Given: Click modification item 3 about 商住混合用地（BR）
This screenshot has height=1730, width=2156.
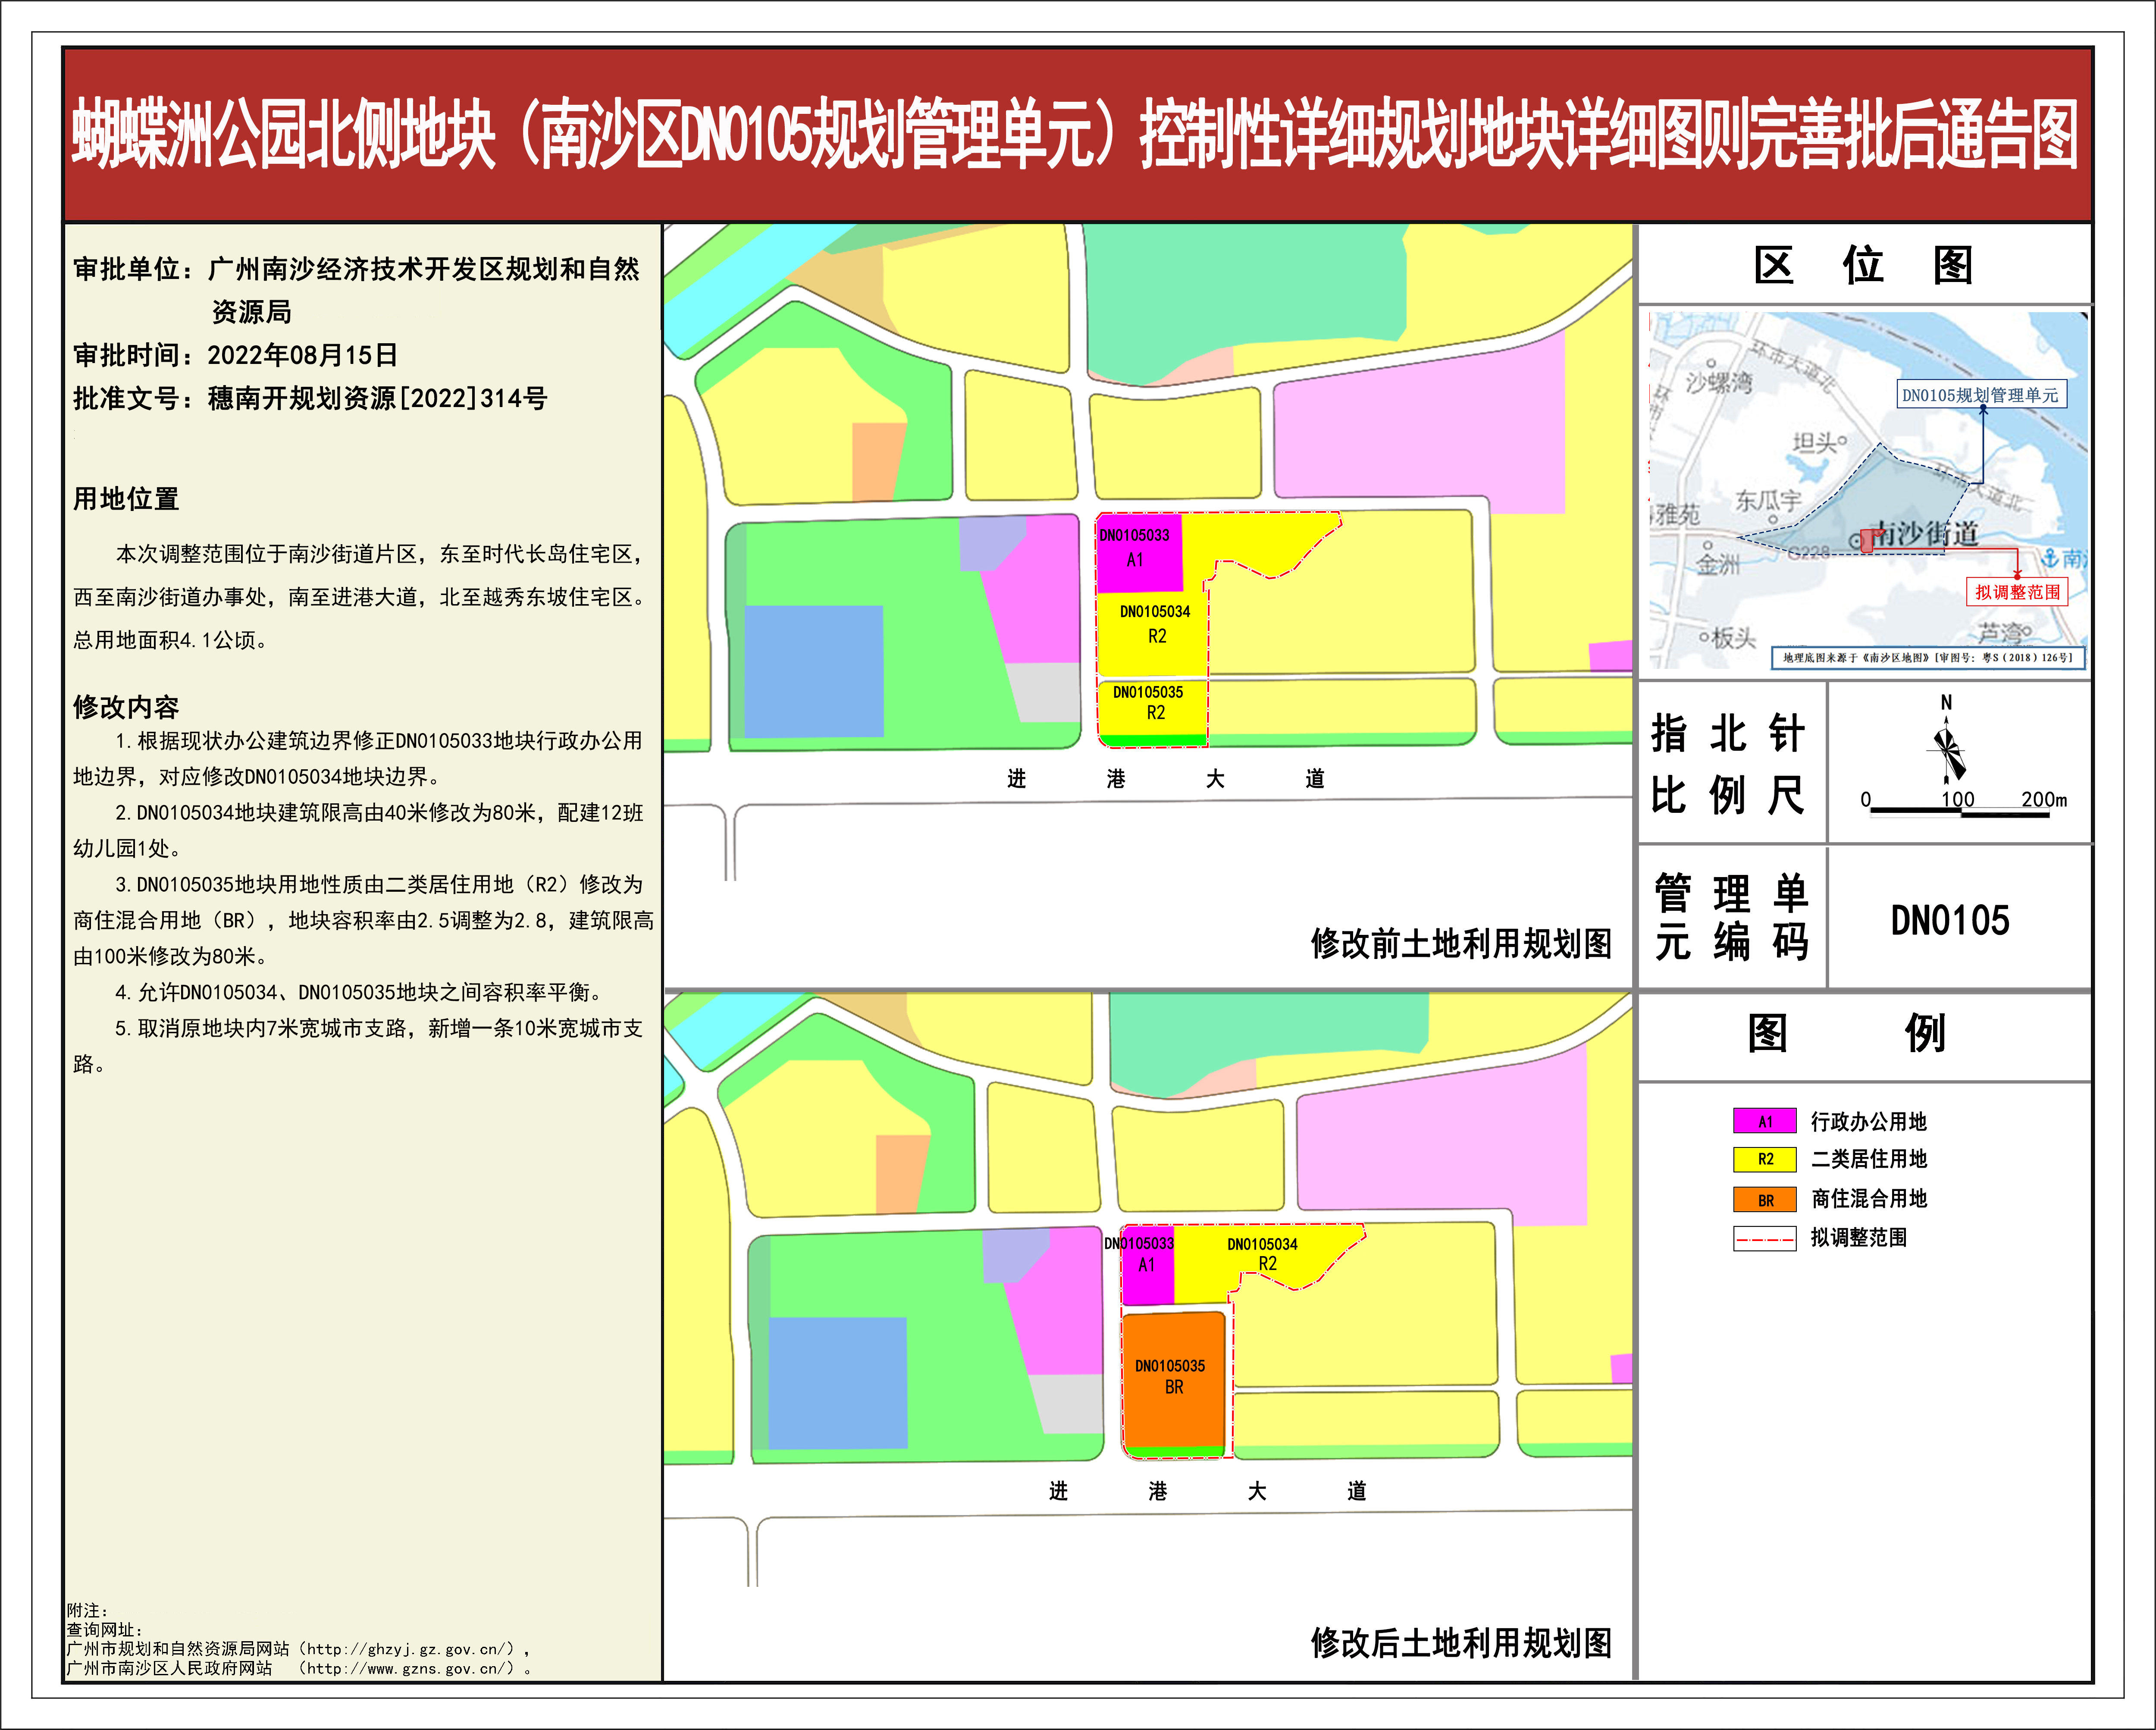Looking at the screenshot, I should (x=364, y=920).
